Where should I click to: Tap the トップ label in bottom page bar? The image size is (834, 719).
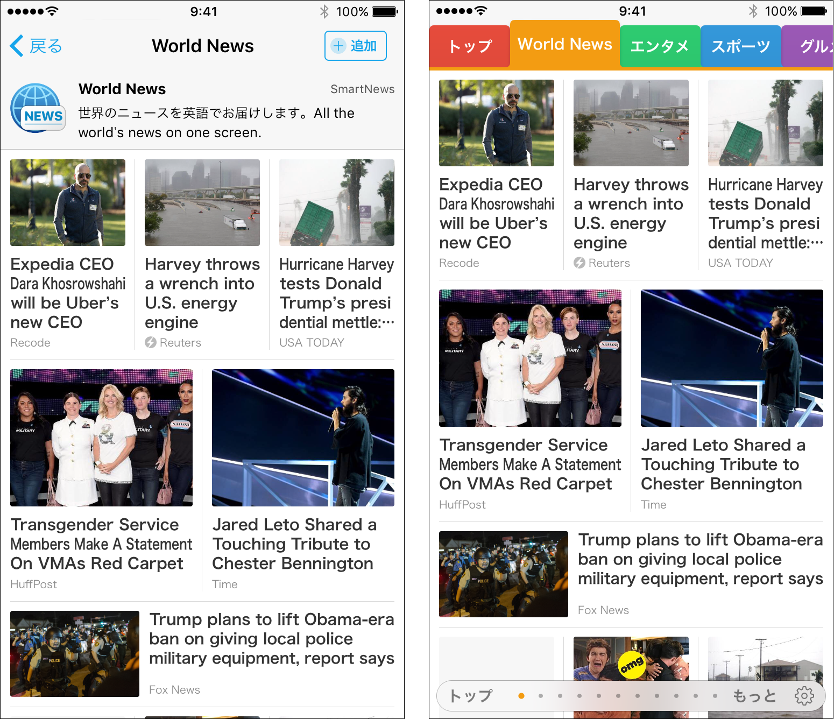click(470, 696)
